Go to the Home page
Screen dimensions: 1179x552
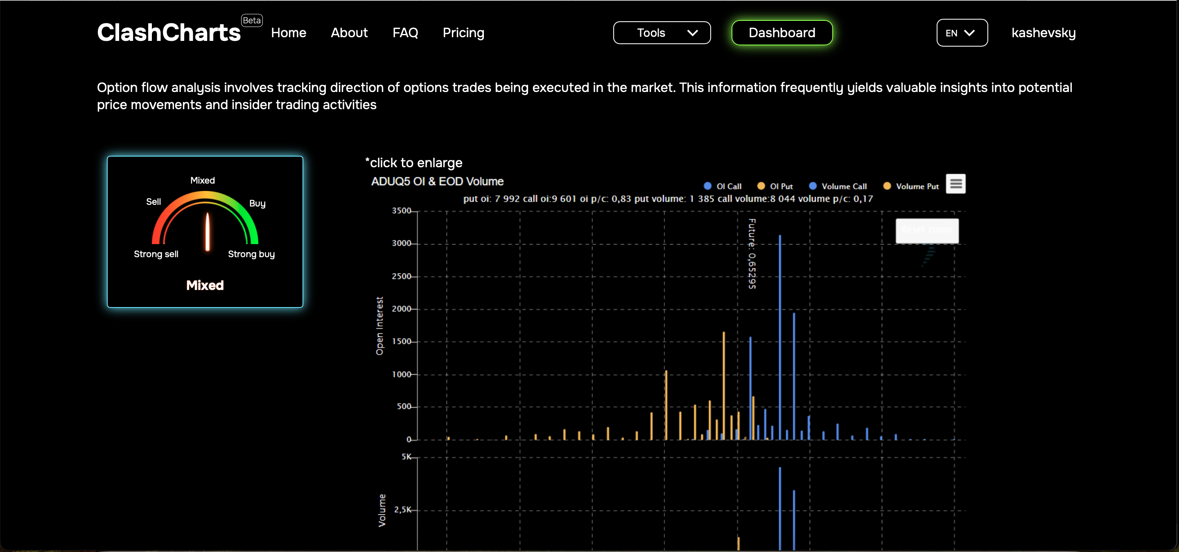[288, 33]
